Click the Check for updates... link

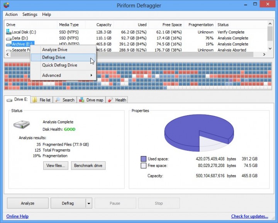[250, 216]
